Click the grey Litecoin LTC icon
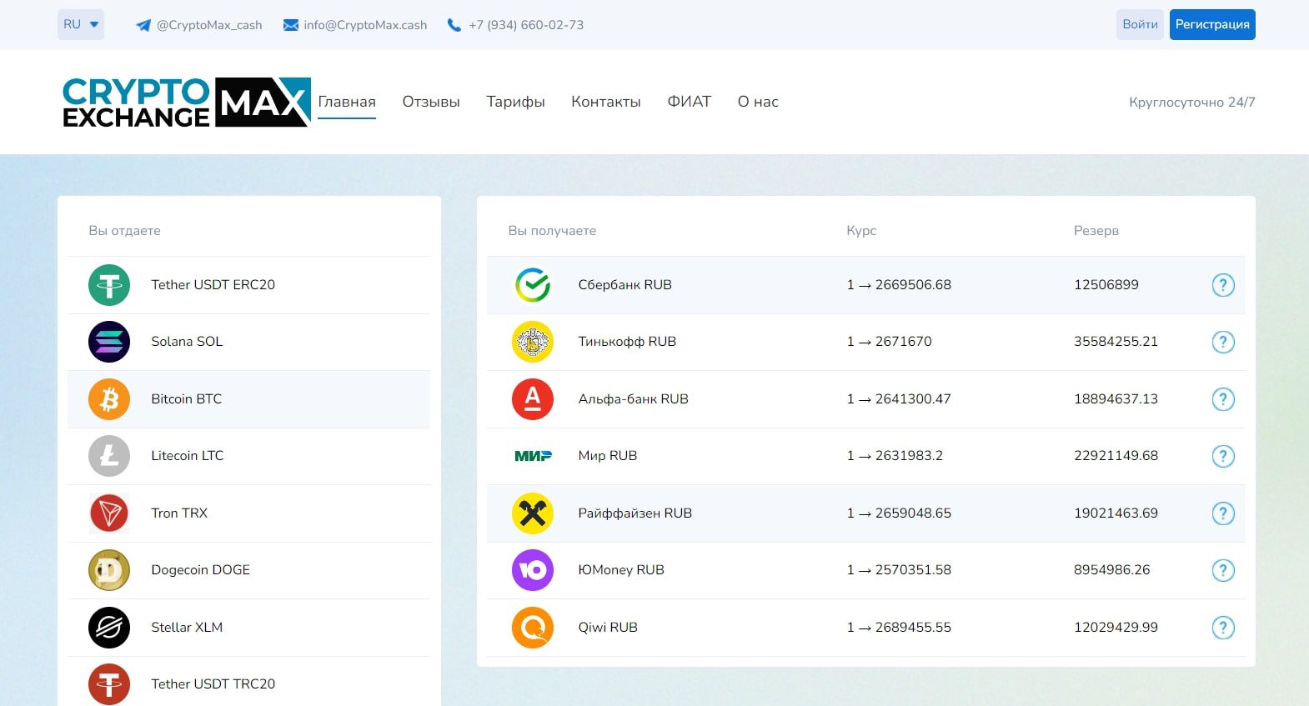The image size is (1309, 706). tap(109, 456)
